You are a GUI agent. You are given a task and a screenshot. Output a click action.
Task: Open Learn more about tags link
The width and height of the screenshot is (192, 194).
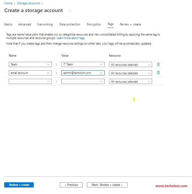tap(71, 38)
